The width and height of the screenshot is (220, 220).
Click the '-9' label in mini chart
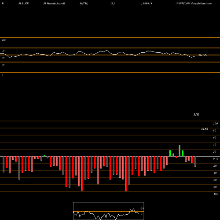tap(141, 214)
